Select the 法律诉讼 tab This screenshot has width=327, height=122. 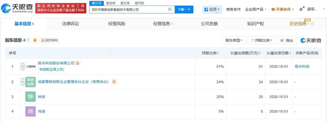pyautogui.click(x=71, y=24)
